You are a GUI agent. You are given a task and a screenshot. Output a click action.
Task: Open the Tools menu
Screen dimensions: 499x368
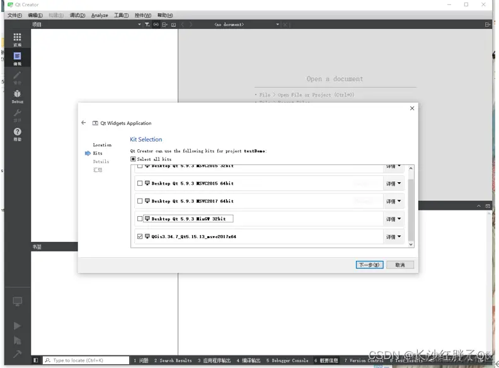[121, 15]
